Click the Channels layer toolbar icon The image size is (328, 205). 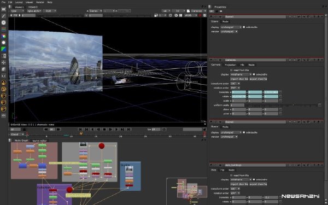[4, 30]
